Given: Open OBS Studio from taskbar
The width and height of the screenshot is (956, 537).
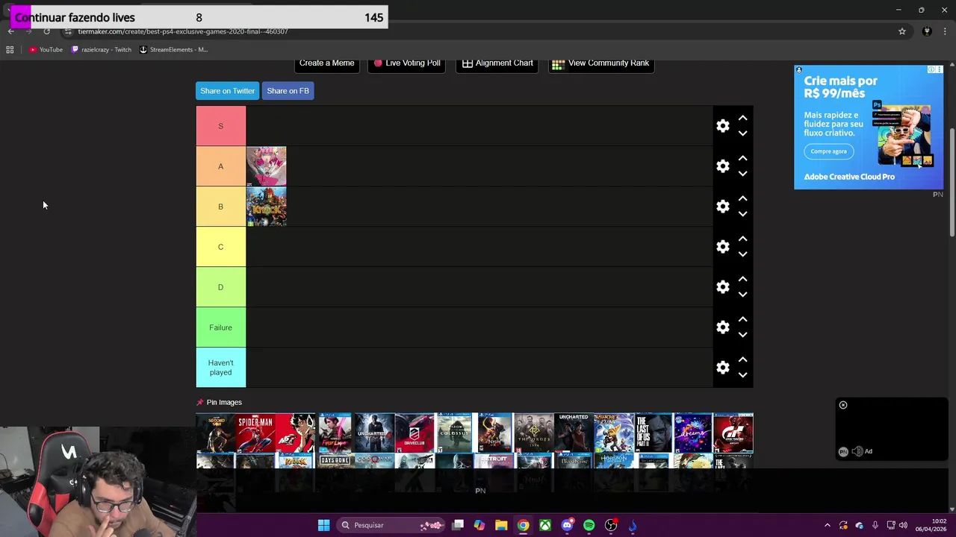Looking at the screenshot, I should pyautogui.click(x=611, y=525).
